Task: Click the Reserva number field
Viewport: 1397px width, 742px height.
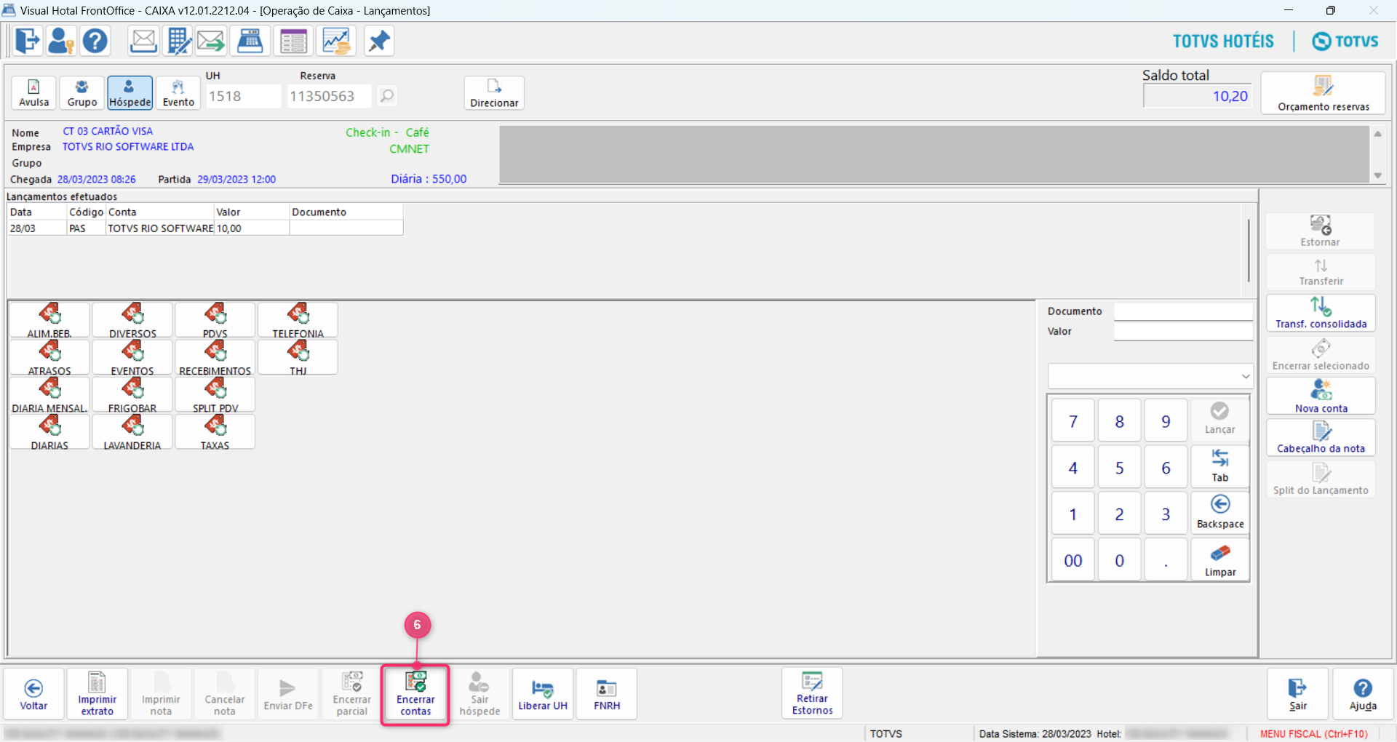Action: [x=329, y=96]
